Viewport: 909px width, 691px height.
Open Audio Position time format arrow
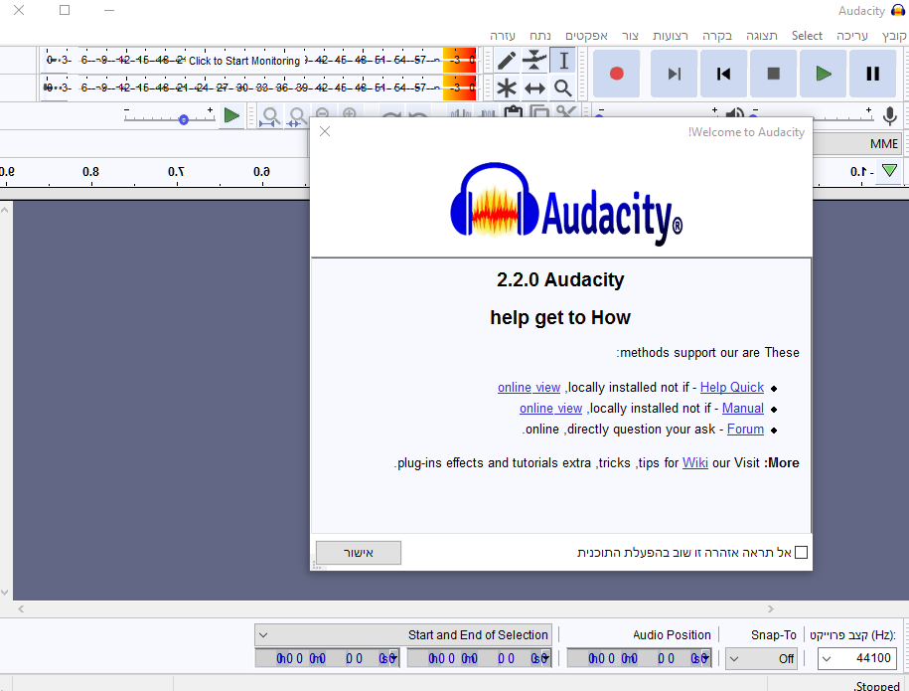point(704,658)
